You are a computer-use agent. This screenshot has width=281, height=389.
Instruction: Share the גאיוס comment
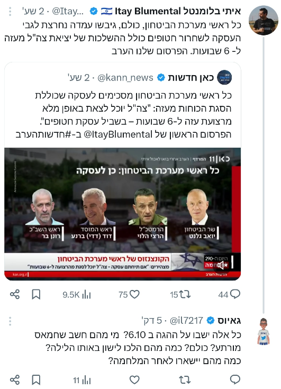[x=15, y=379]
